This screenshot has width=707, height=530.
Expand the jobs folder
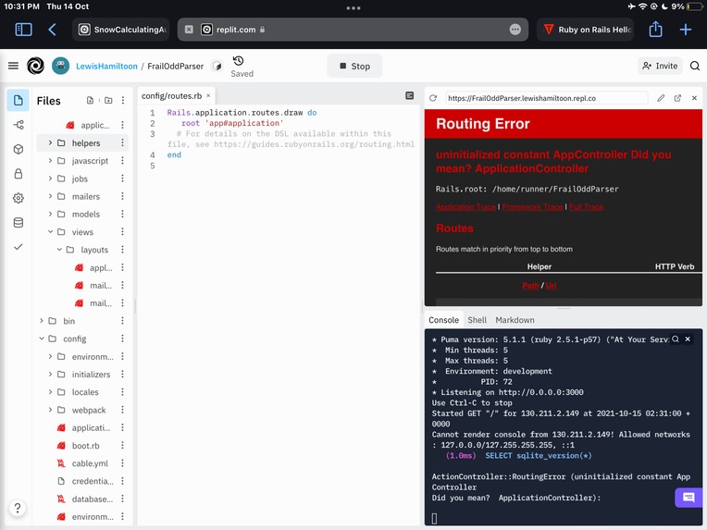pyautogui.click(x=50, y=179)
